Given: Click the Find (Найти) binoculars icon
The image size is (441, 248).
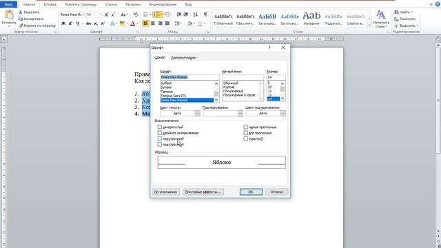Looking at the screenshot, I should pyautogui.click(x=396, y=12).
